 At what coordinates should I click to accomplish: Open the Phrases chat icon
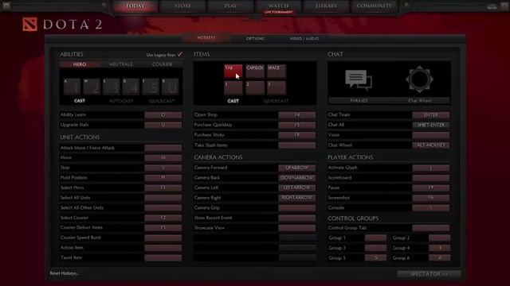(359, 79)
